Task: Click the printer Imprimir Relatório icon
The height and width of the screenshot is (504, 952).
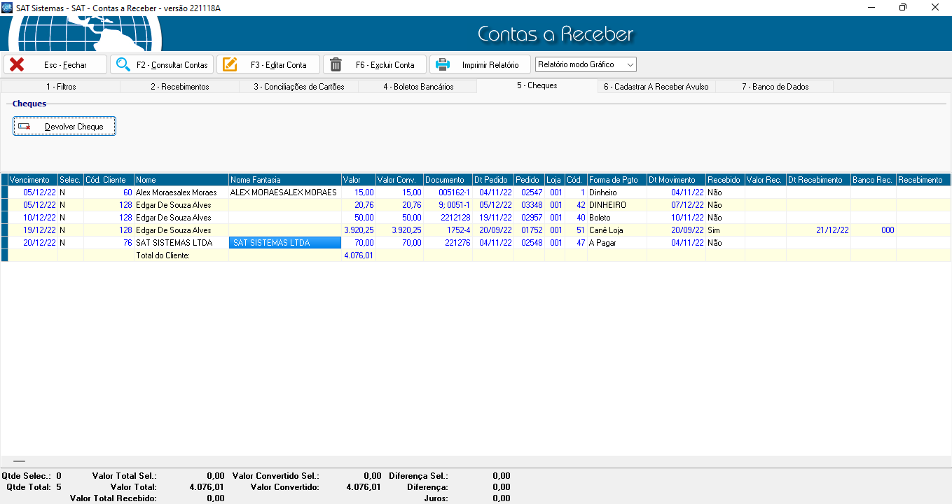Action: tap(443, 65)
